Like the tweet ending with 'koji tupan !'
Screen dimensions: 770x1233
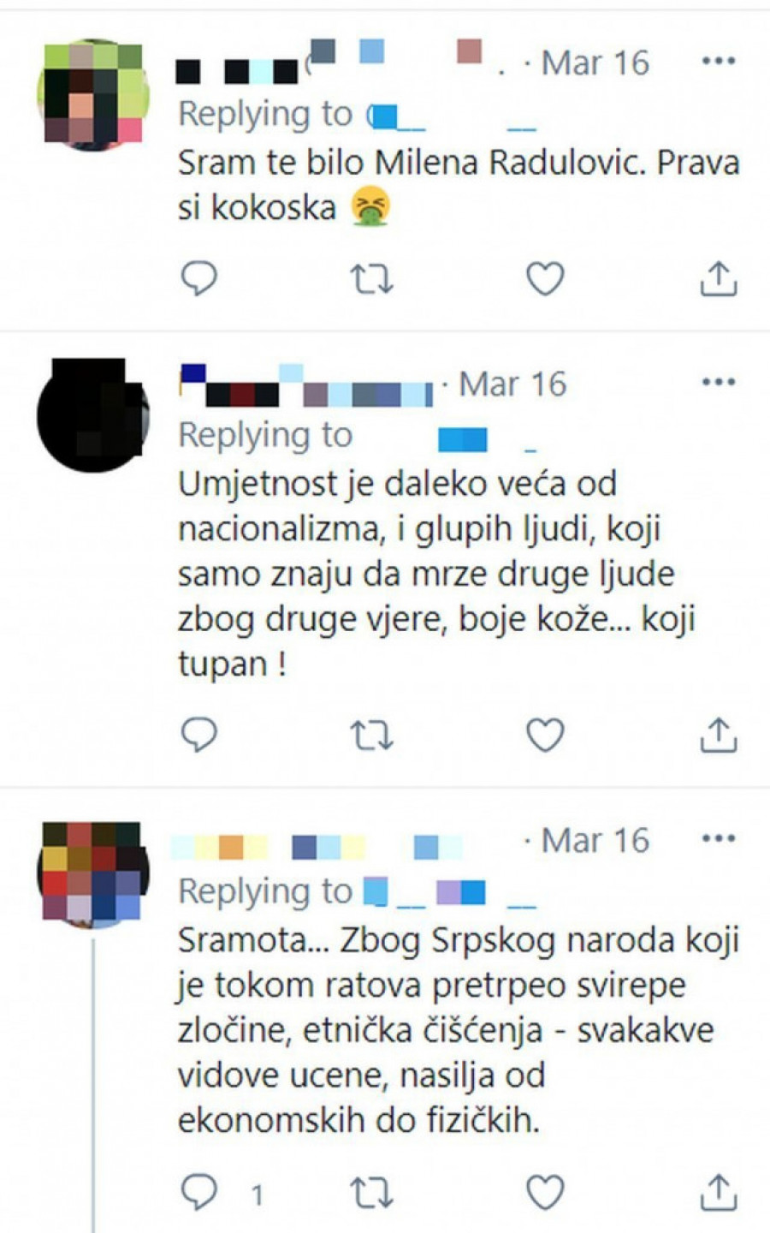point(545,735)
